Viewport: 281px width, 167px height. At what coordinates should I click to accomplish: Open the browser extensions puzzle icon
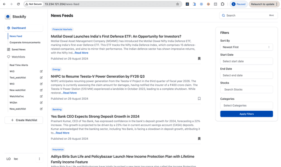point(223,4)
